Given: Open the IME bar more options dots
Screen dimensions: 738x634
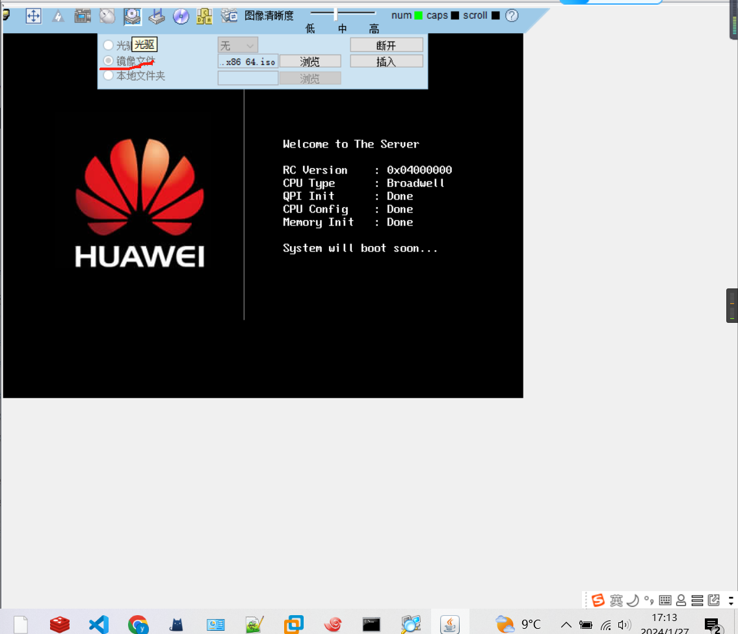Looking at the screenshot, I should [731, 601].
